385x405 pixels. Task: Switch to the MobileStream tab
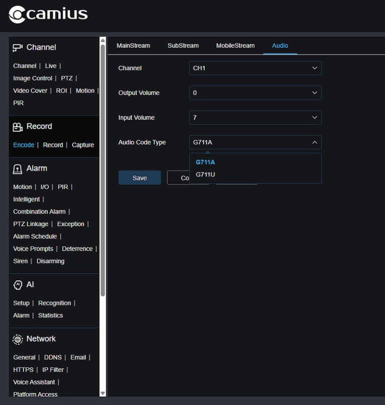coord(236,46)
